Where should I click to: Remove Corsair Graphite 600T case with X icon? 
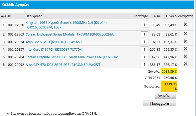point(185,56)
